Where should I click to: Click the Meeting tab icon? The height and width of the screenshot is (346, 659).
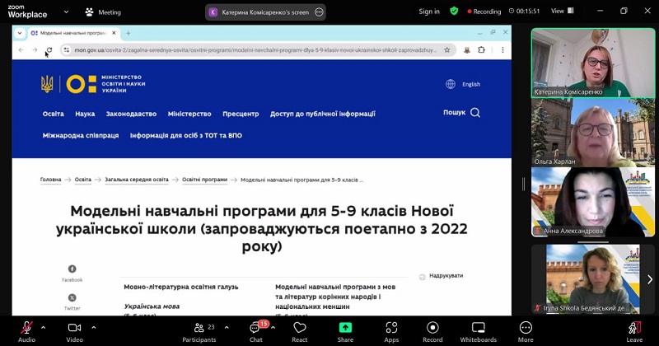89,12
